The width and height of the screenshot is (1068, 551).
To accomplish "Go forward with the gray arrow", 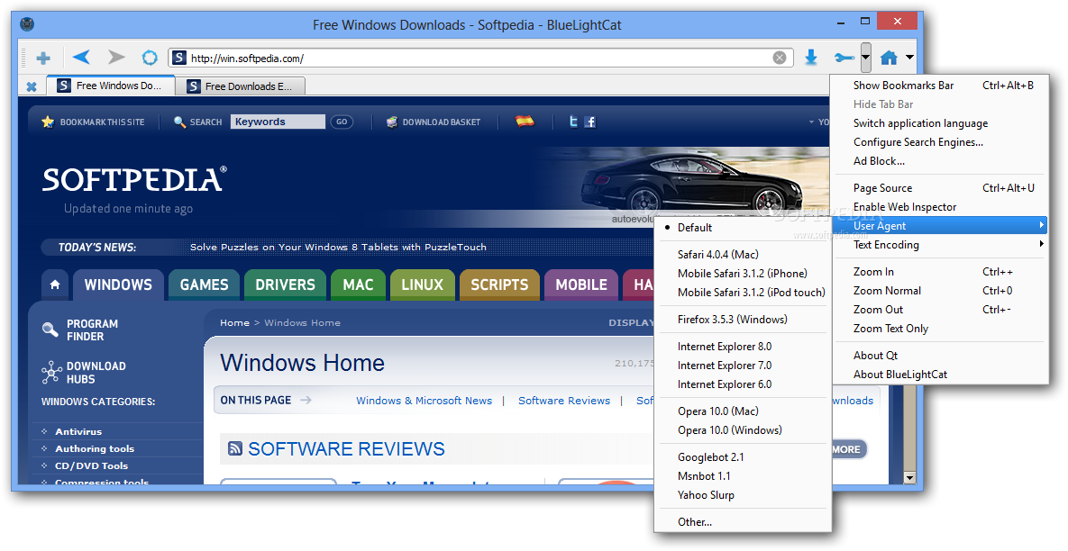I will (x=116, y=57).
